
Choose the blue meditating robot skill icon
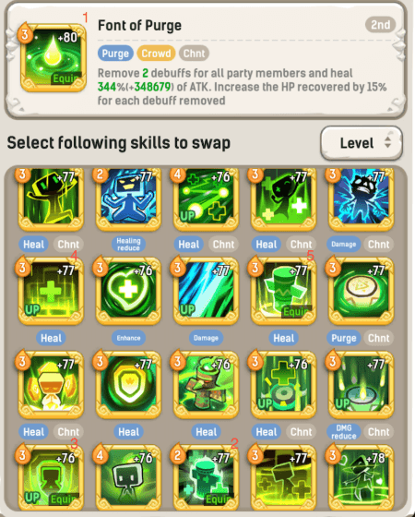[128, 198]
